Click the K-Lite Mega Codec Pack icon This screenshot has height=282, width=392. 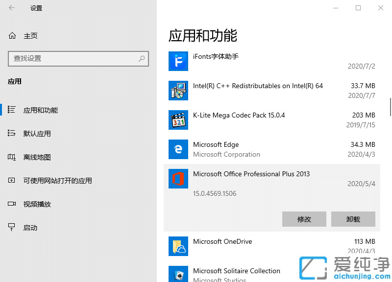(x=178, y=120)
